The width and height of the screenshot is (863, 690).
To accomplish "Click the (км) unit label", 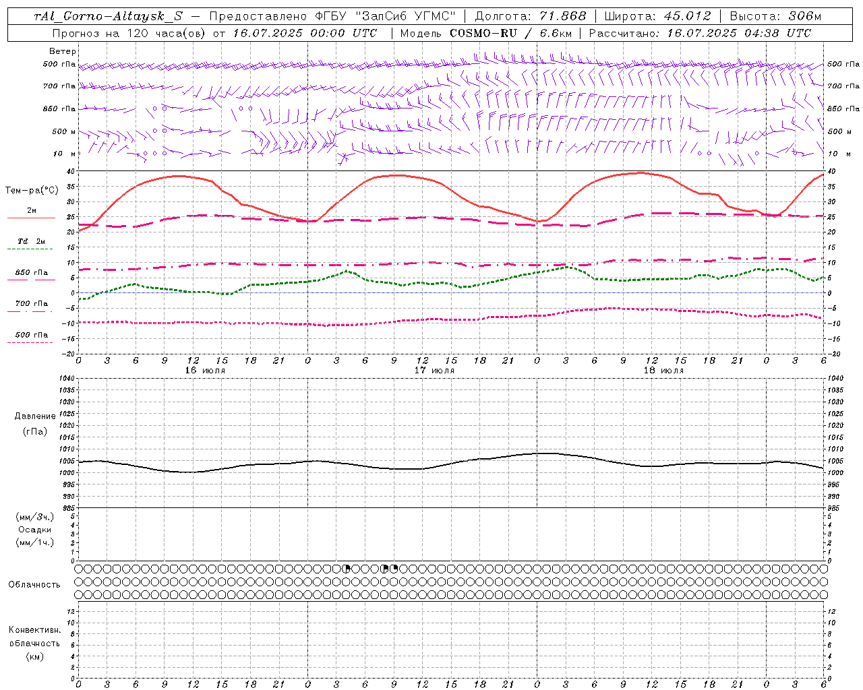I will click(35, 656).
